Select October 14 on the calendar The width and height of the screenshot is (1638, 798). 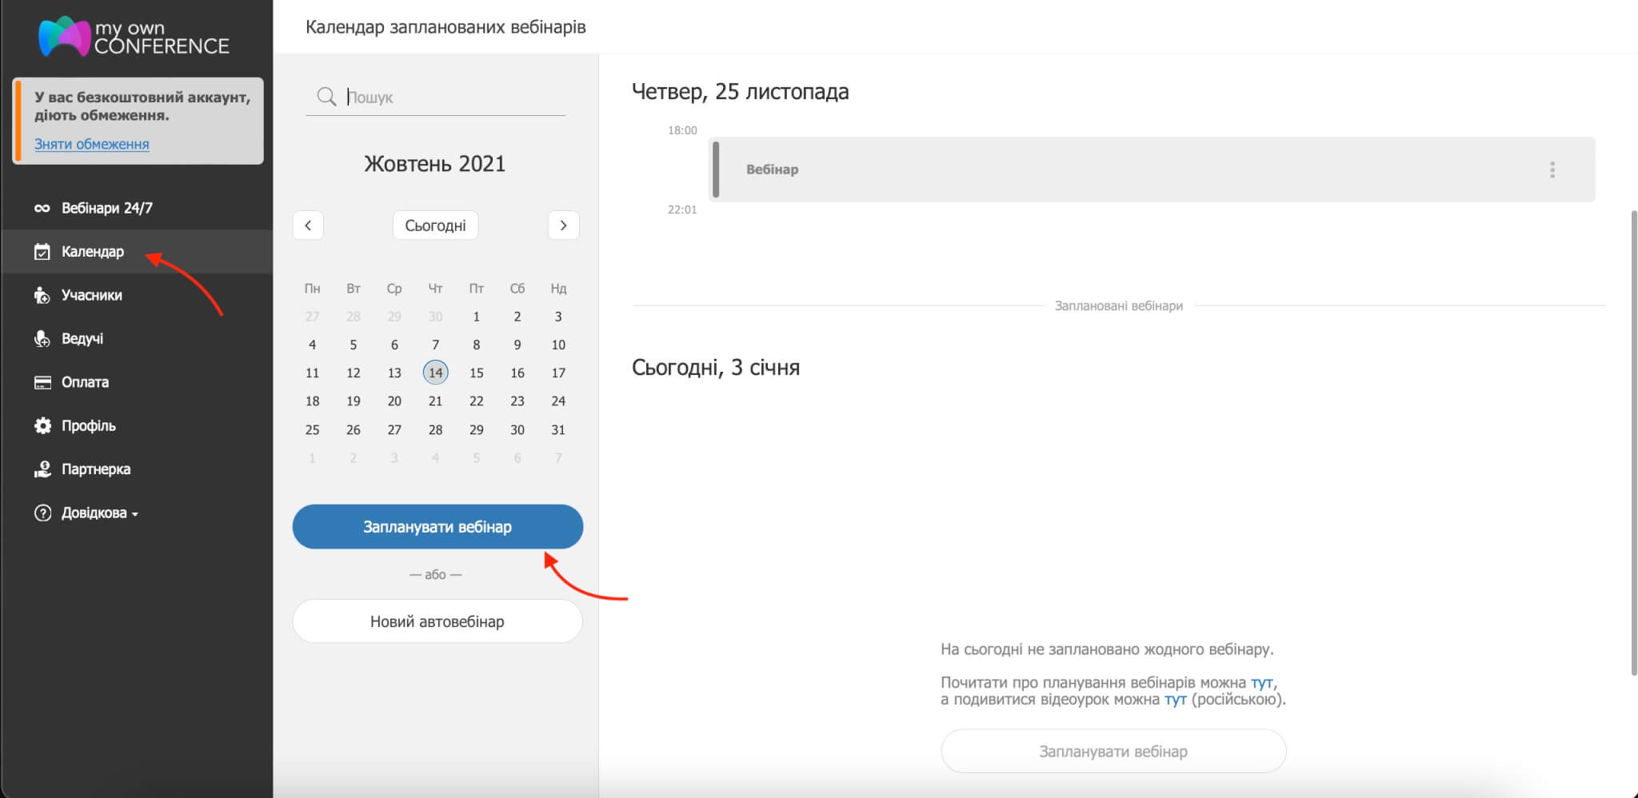click(x=436, y=372)
